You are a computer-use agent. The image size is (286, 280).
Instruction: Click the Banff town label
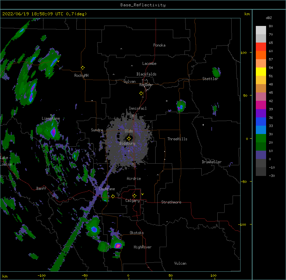[41, 189]
